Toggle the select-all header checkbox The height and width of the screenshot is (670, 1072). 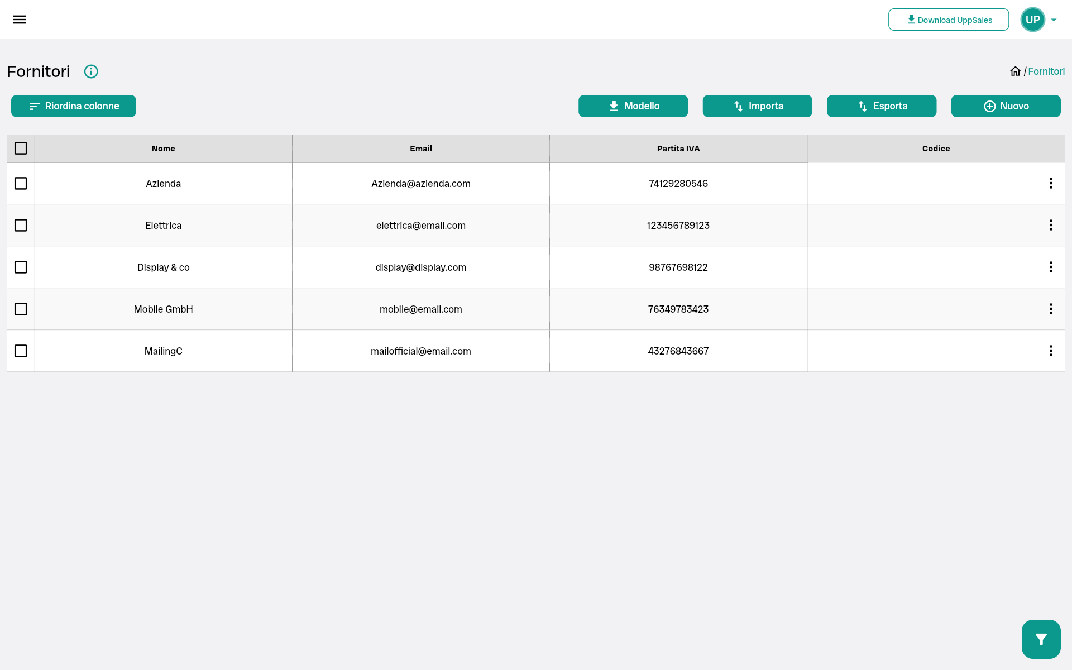[x=21, y=149]
